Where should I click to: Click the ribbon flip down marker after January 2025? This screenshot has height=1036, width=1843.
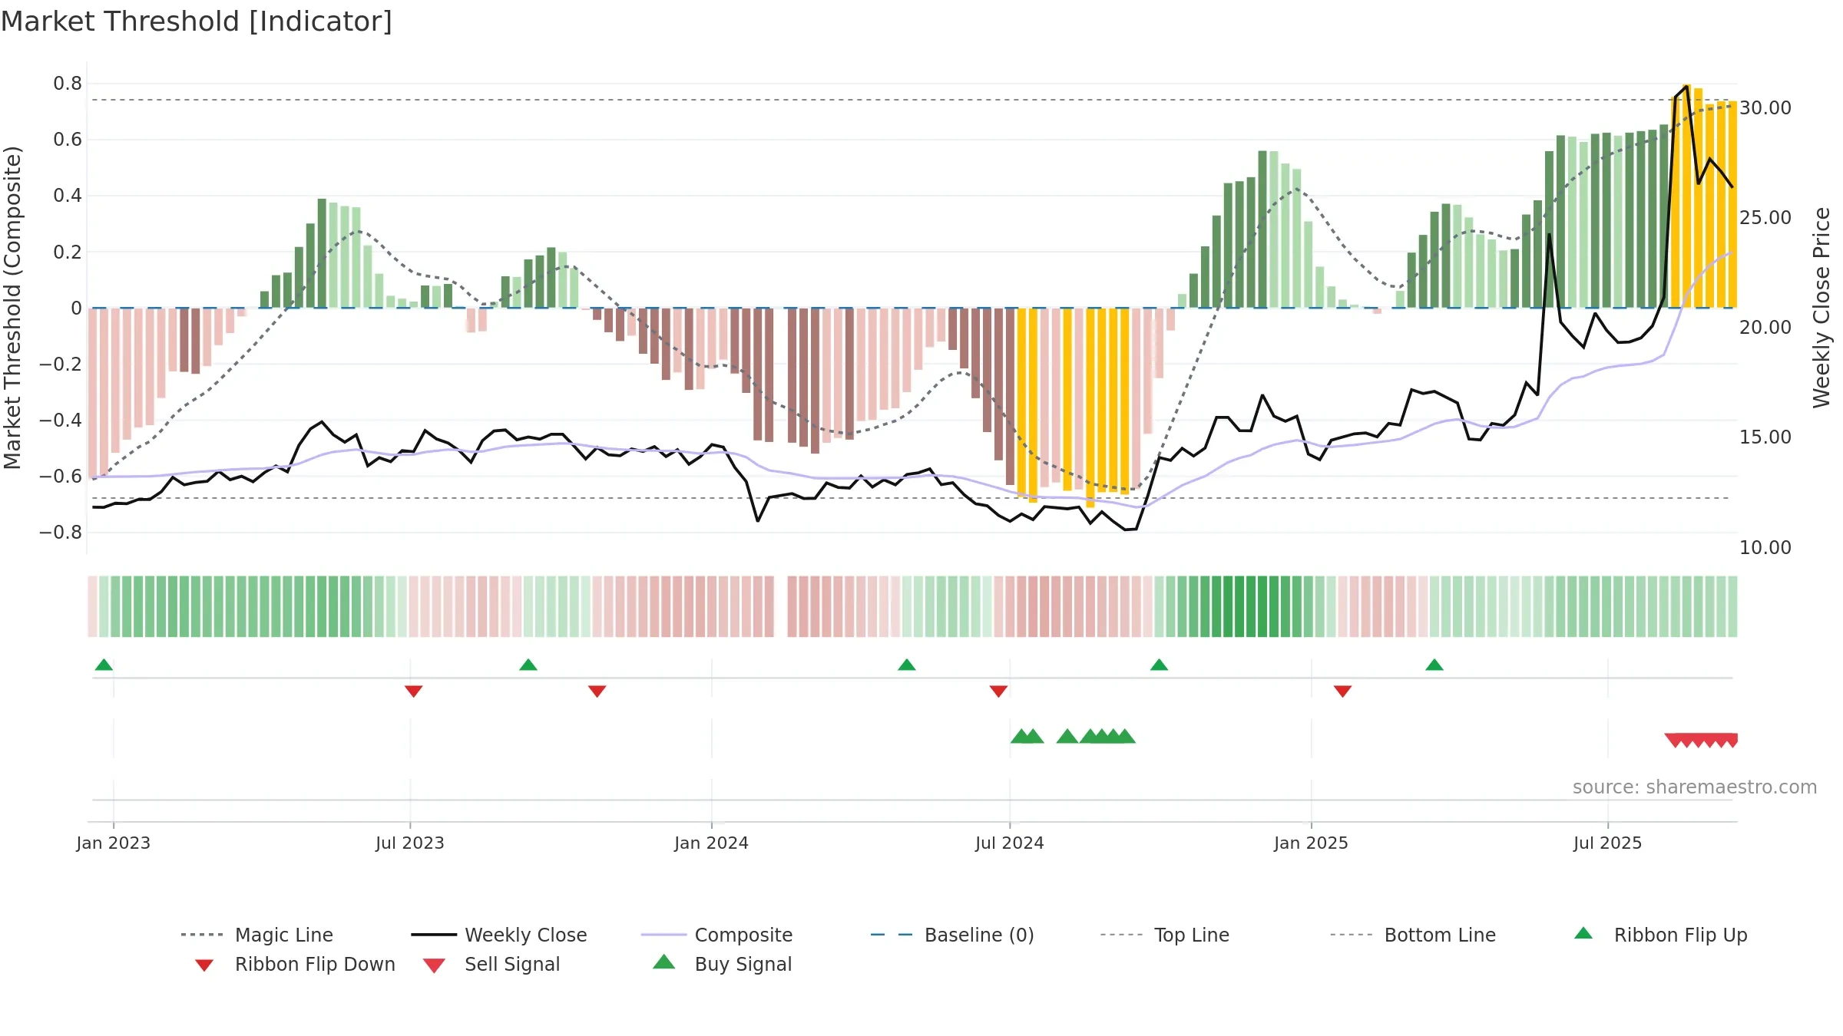pos(1342,691)
